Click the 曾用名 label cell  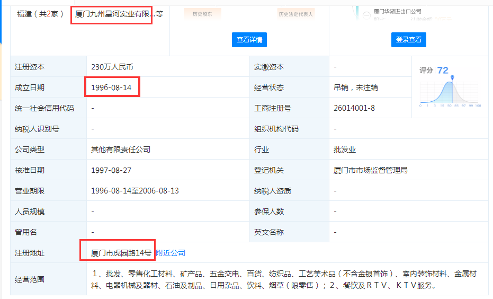coord(48,232)
